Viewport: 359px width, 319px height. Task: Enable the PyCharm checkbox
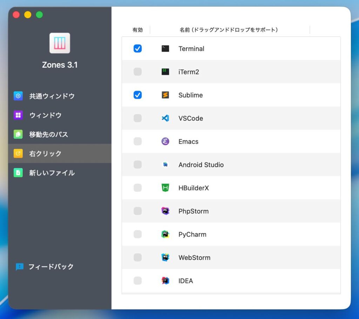tap(138, 234)
